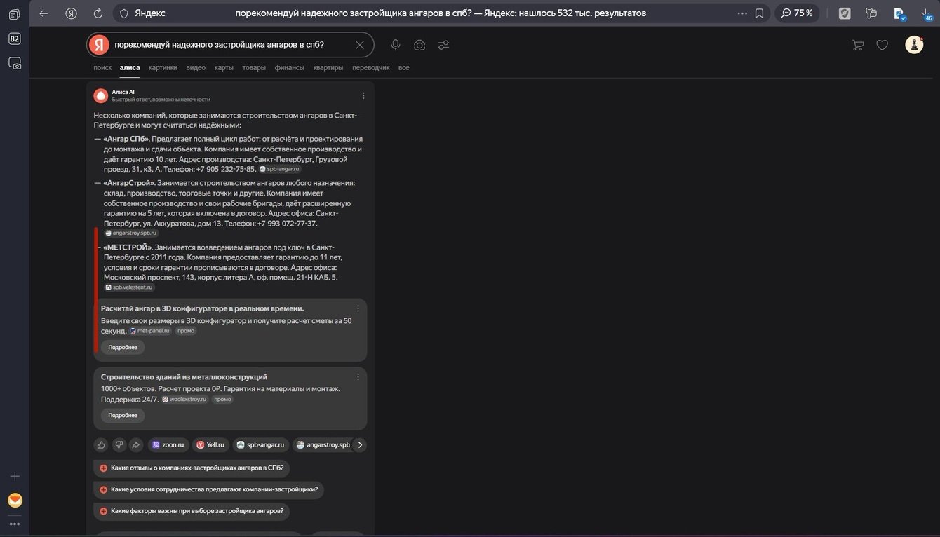Screen dimensions: 940x537
Task: Open the password and folder manager icon
Action: (871, 13)
